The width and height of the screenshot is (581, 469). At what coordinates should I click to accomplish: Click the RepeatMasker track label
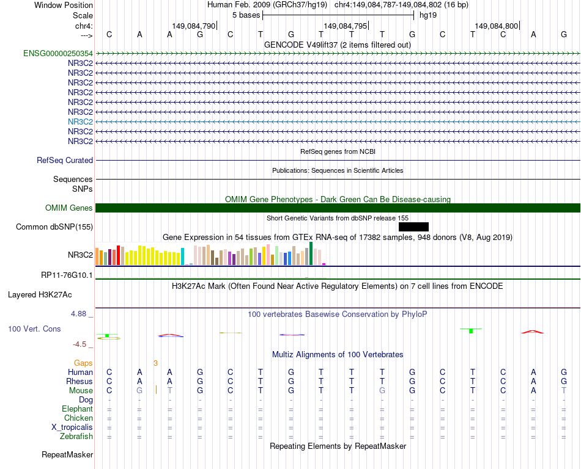pos(67,454)
